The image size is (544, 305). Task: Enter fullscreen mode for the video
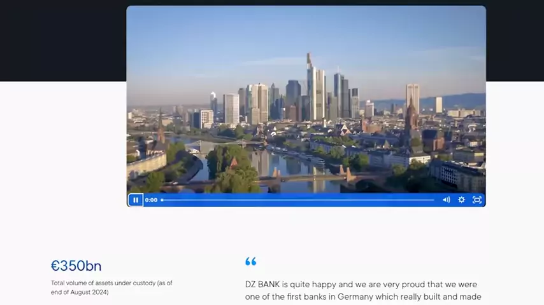coord(477,200)
